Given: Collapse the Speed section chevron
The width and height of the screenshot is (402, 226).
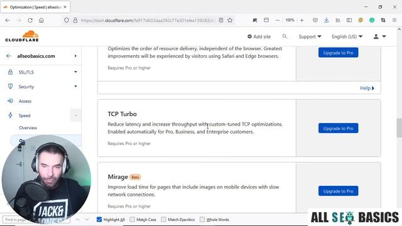Looking at the screenshot, I should (75, 116).
